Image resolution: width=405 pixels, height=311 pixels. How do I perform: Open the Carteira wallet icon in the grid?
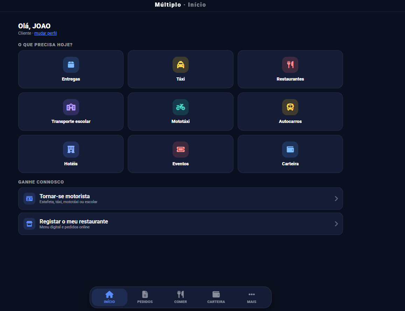[290, 150]
